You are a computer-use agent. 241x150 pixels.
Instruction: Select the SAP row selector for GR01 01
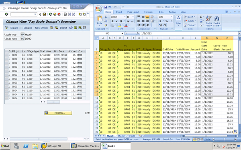(x=6, y=55)
